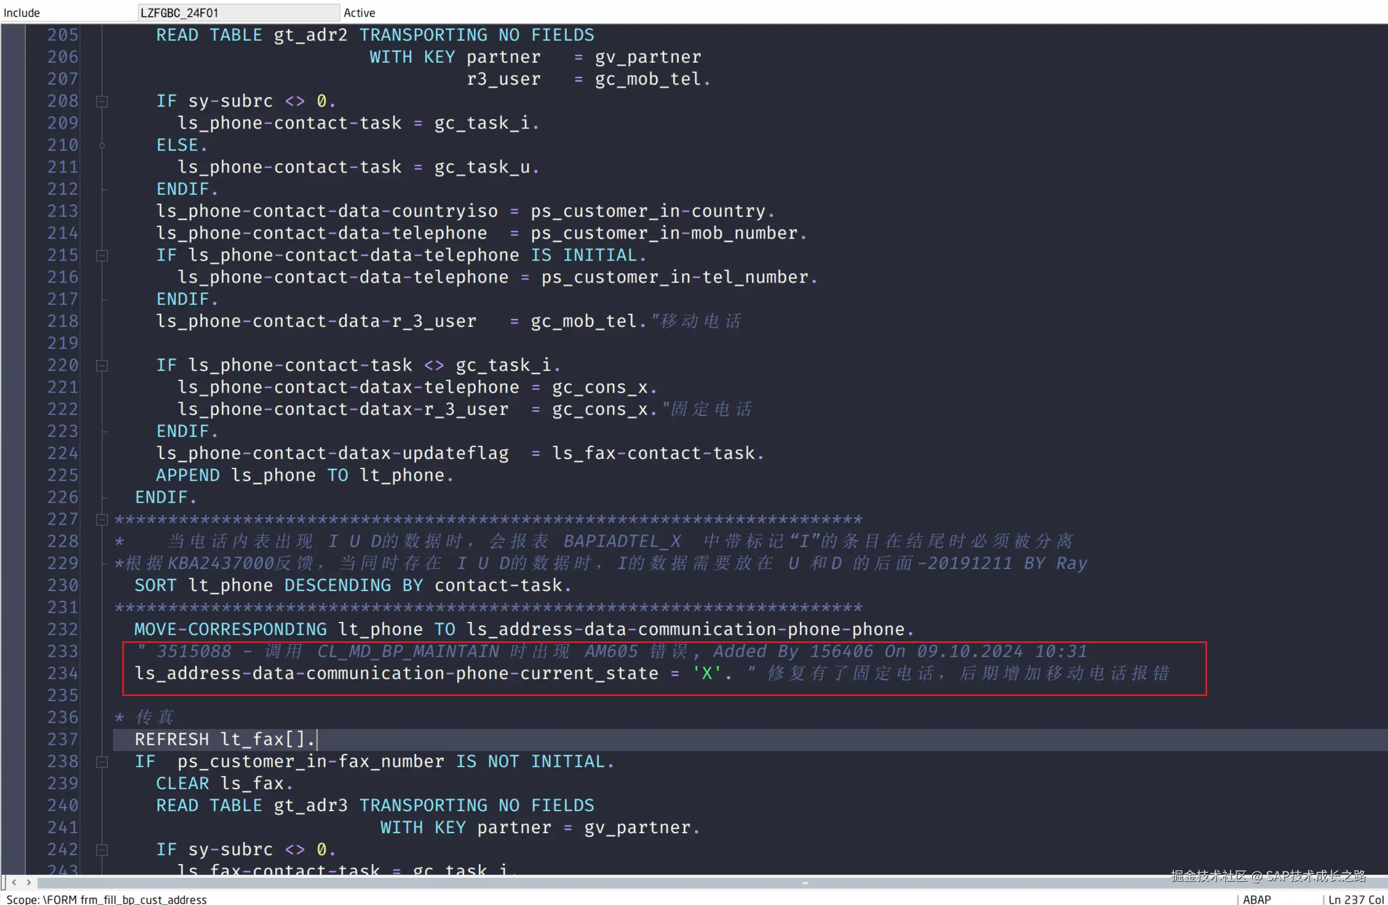
Task: Click the horizontal scrollbar grip
Action: pyautogui.click(x=805, y=883)
